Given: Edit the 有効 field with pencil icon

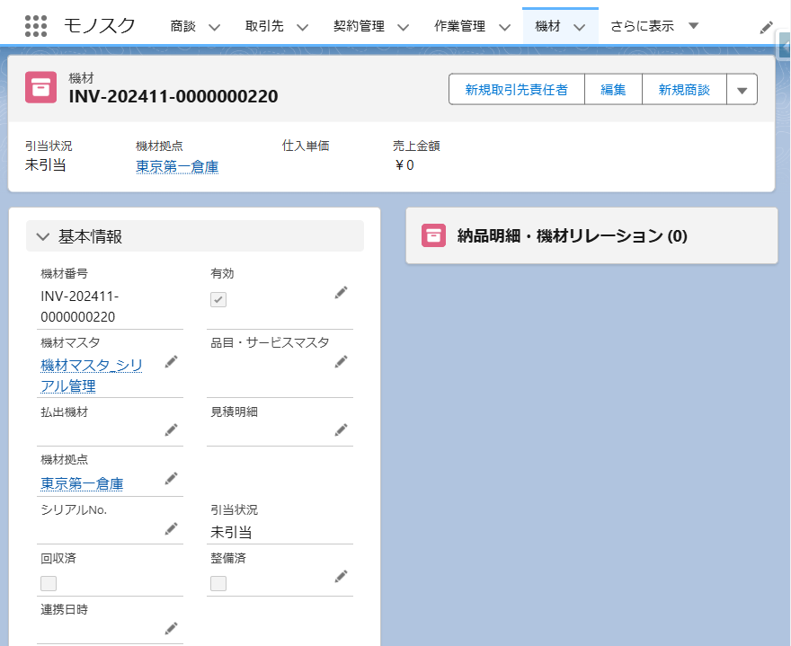Looking at the screenshot, I should tap(341, 292).
